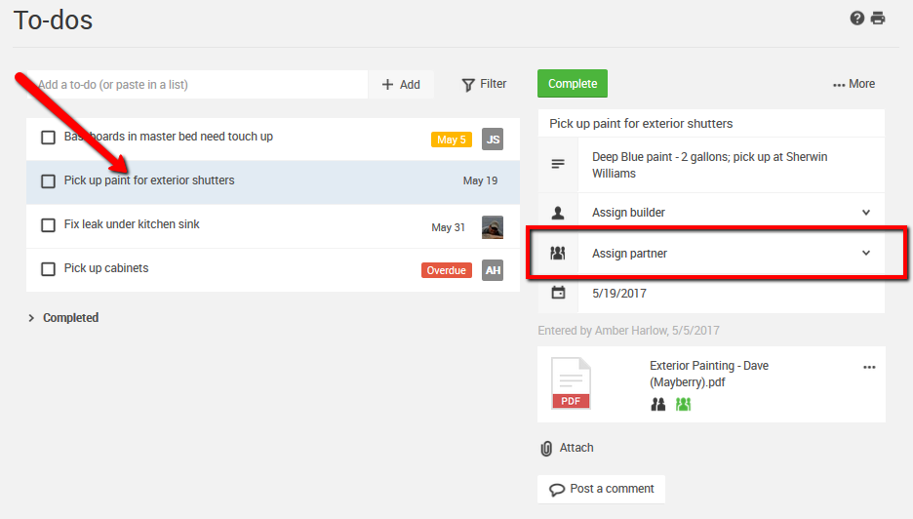Open the attachment three-dot options menu
Viewport: 913px width, 519px height.
[x=869, y=368]
